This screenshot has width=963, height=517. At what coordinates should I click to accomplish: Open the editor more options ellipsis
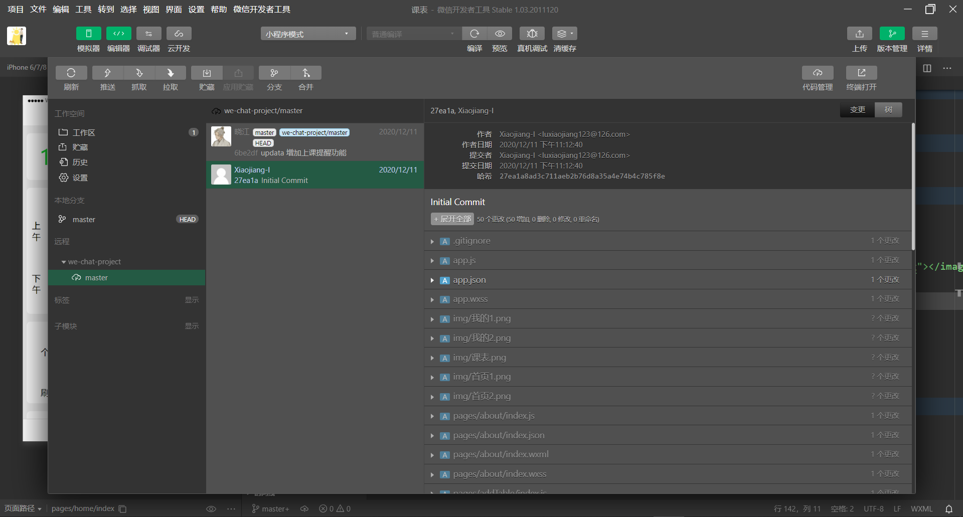click(x=947, y=68)
